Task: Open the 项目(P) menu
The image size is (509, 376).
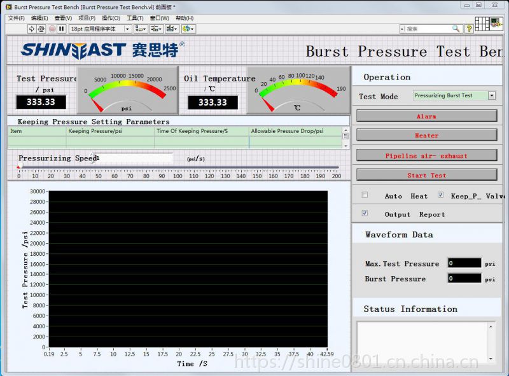Action: (87, 18)
